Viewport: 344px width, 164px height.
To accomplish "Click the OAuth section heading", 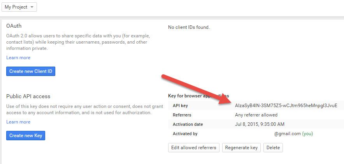I will click(x=14, y=26).
